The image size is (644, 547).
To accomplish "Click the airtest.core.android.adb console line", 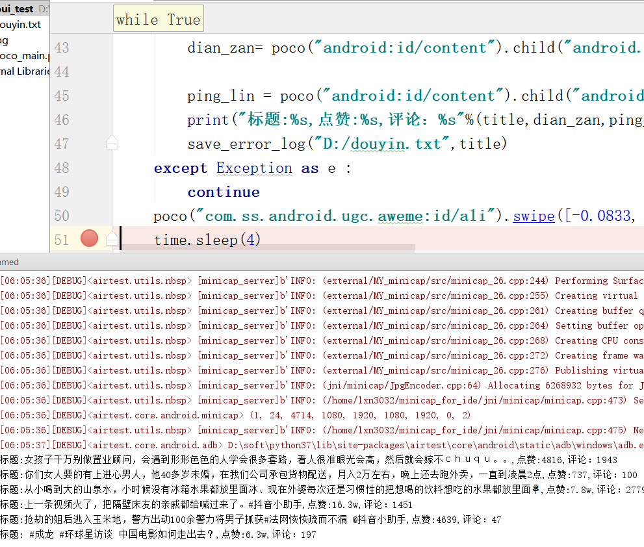I will 322,445.
